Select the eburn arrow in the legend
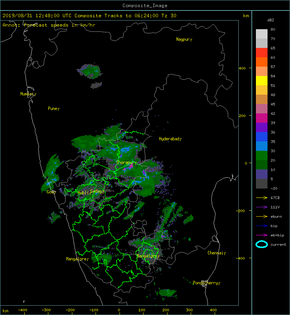Image resolution: width=290 pixels, height=315 pixels. tap(262, 217)
